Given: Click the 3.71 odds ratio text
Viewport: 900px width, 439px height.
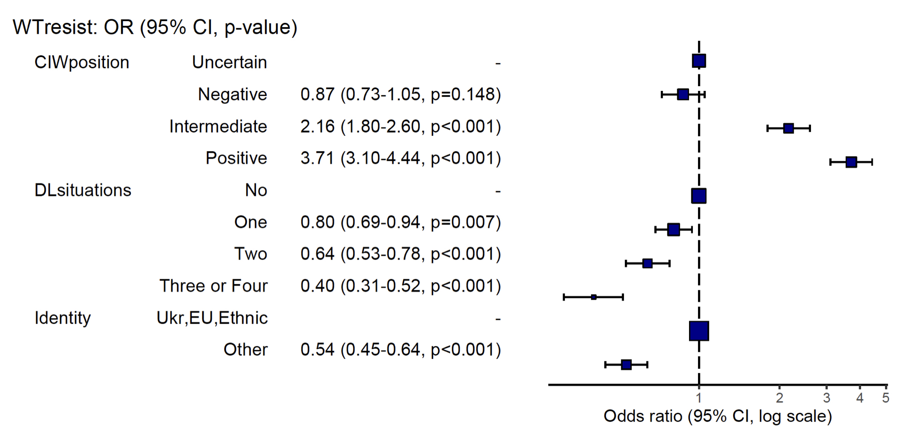Looking at the screenshot, I should 401,158.
